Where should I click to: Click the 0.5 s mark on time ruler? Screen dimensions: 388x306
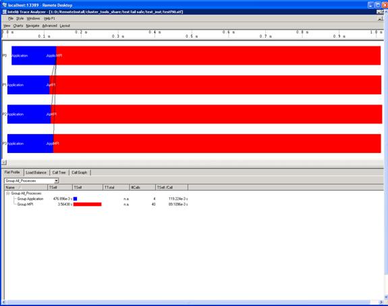click(192, 36)
